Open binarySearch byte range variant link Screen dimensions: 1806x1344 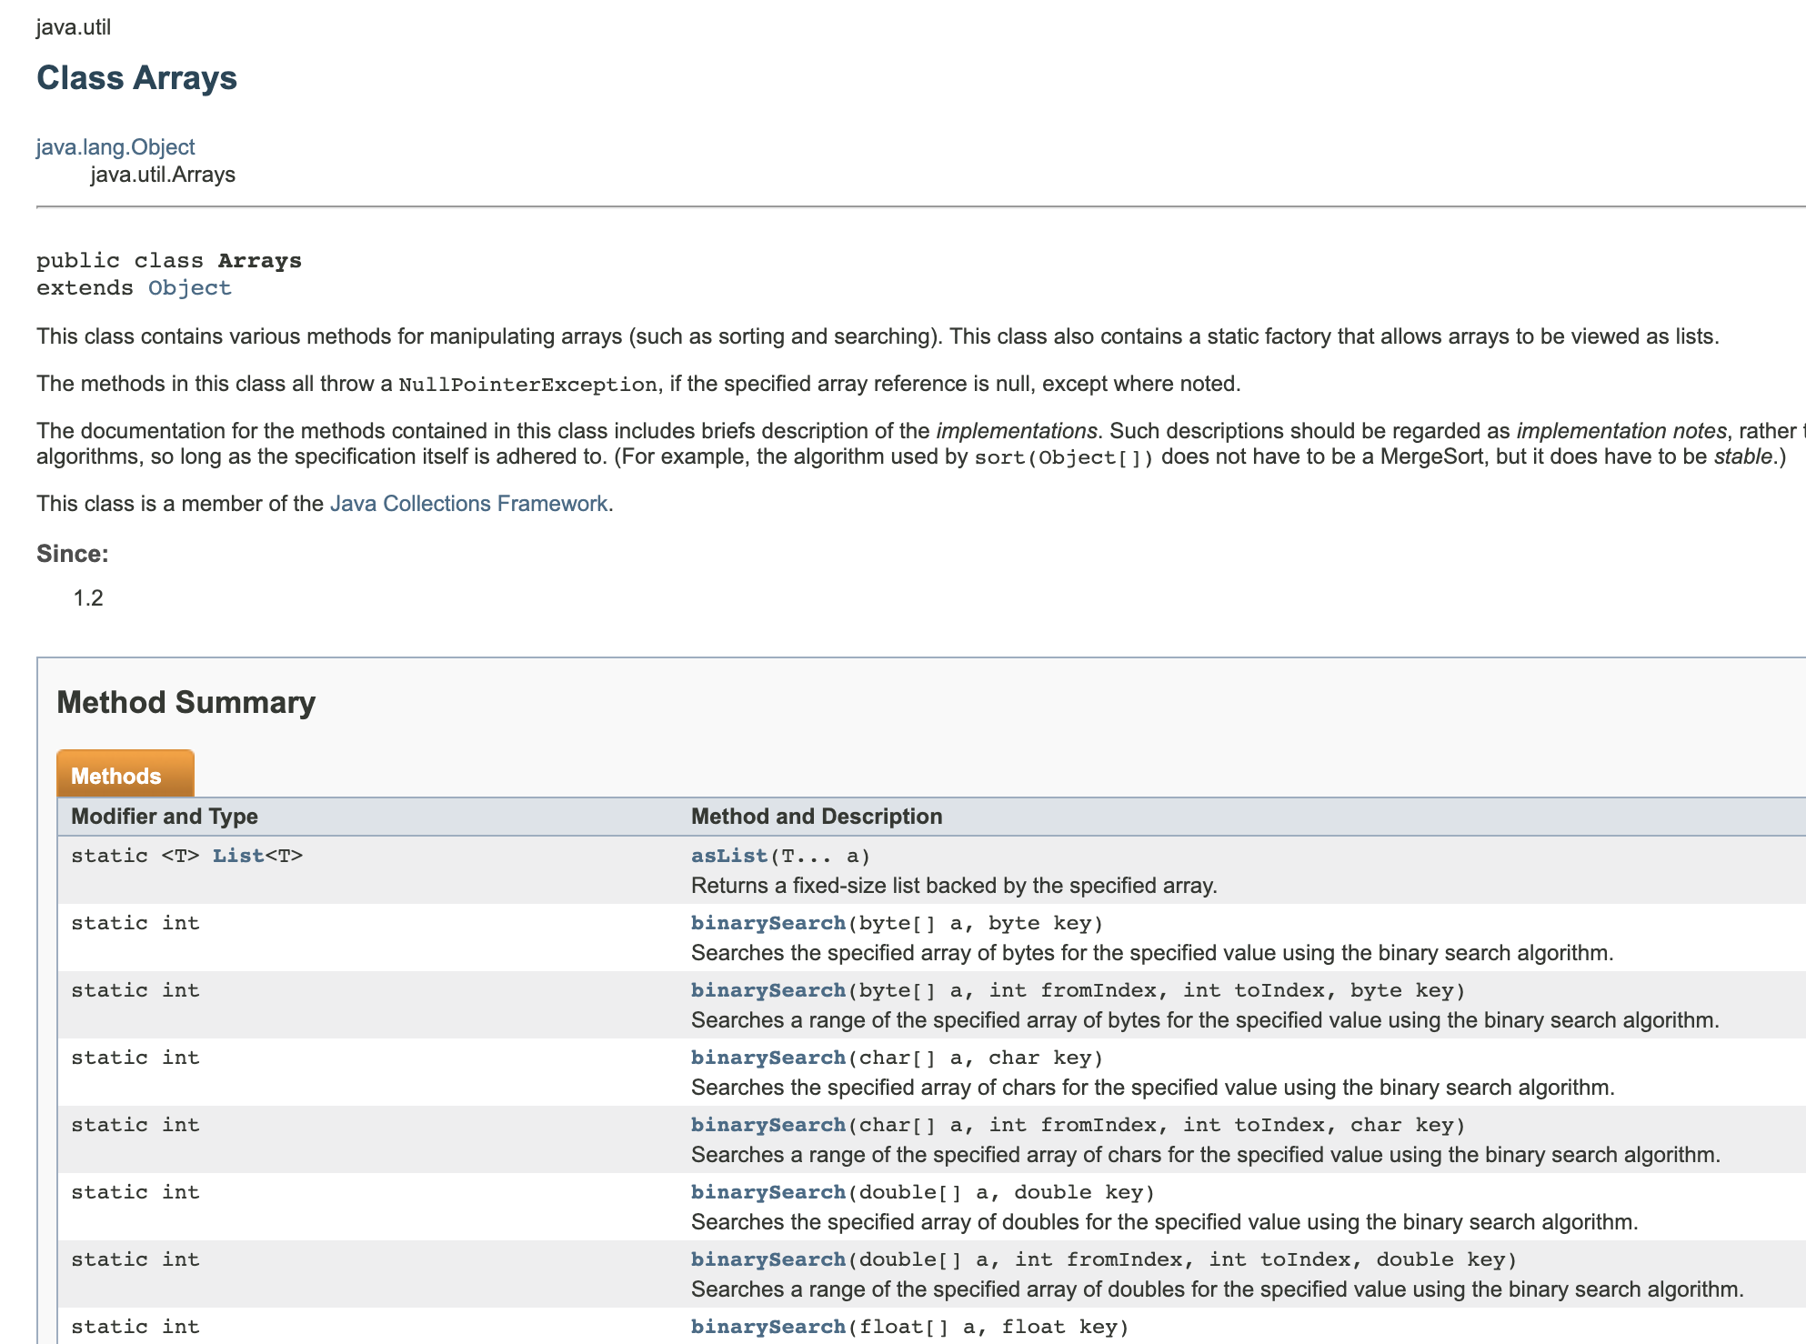point(768,990)
